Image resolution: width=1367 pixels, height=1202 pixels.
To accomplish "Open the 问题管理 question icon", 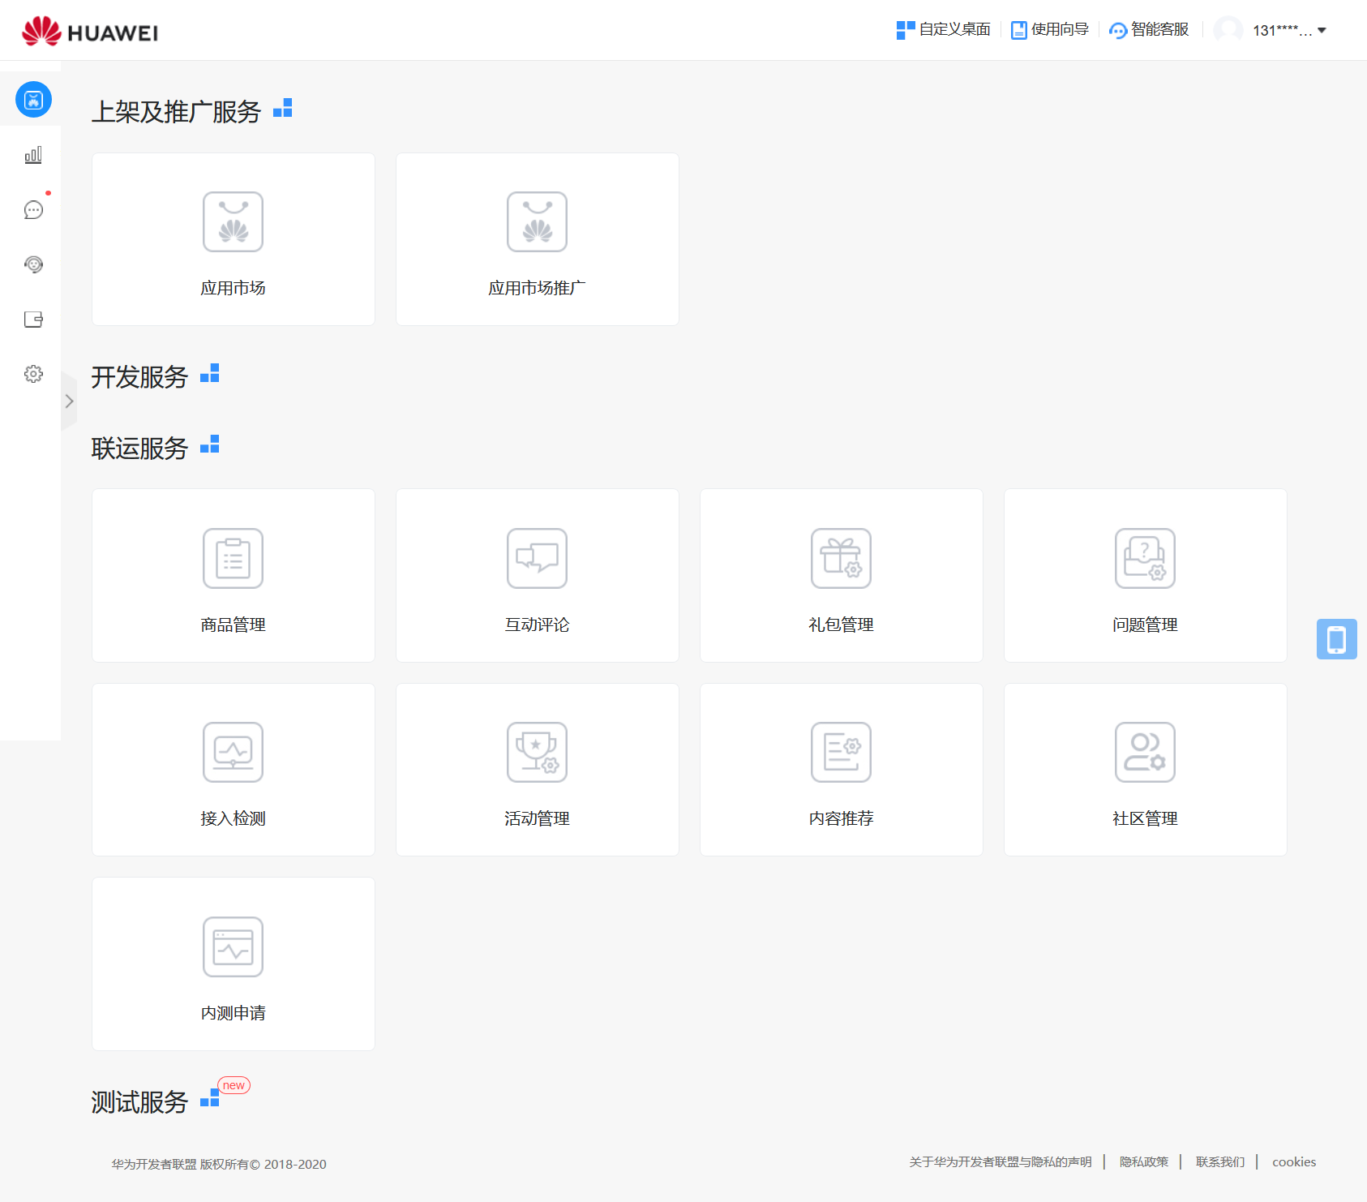I will click(1145, 558).
